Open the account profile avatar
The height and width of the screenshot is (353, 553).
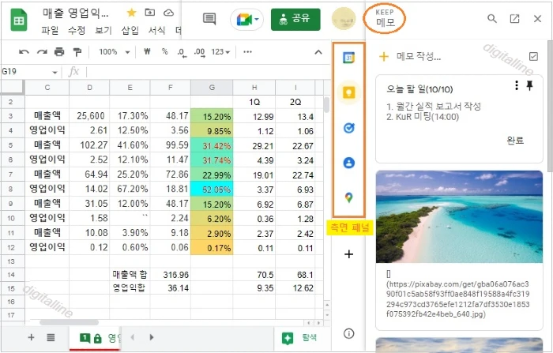tap(344, 20)
